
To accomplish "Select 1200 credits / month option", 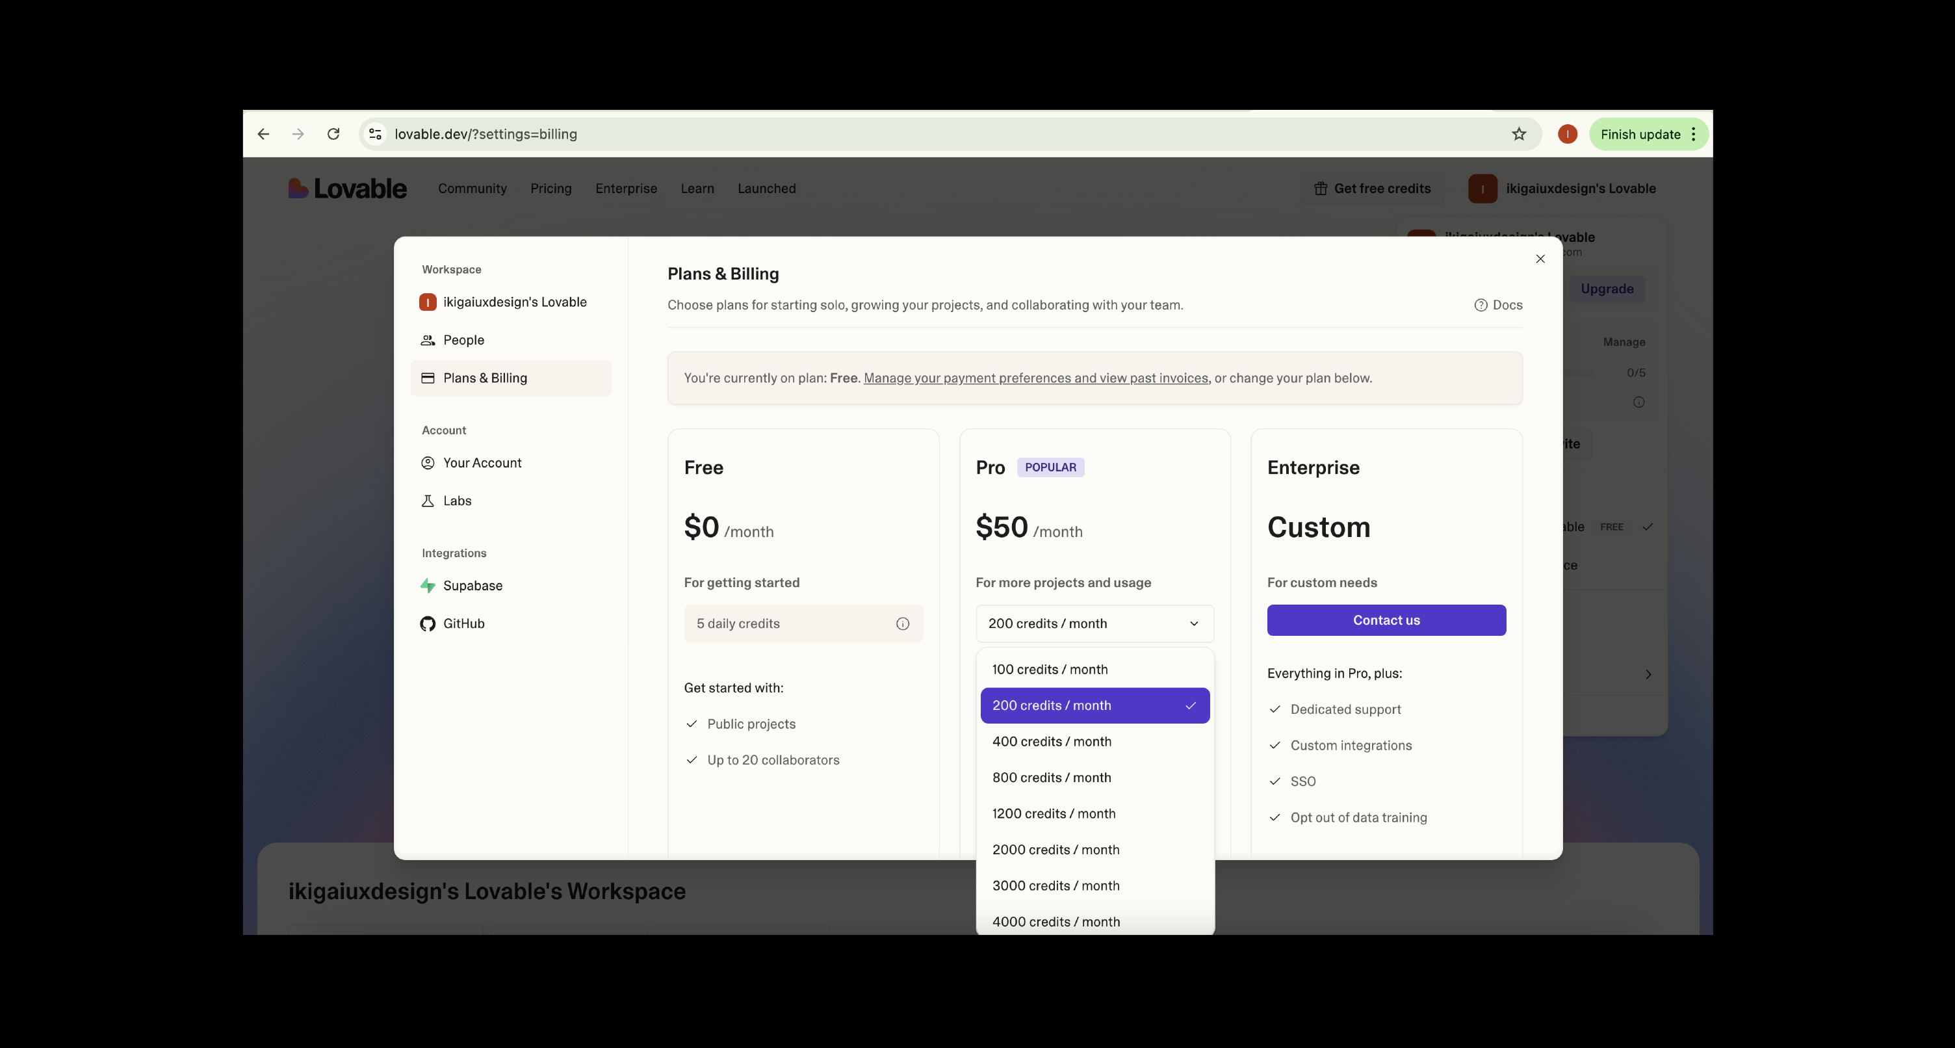I will (x=1054, y=813).
